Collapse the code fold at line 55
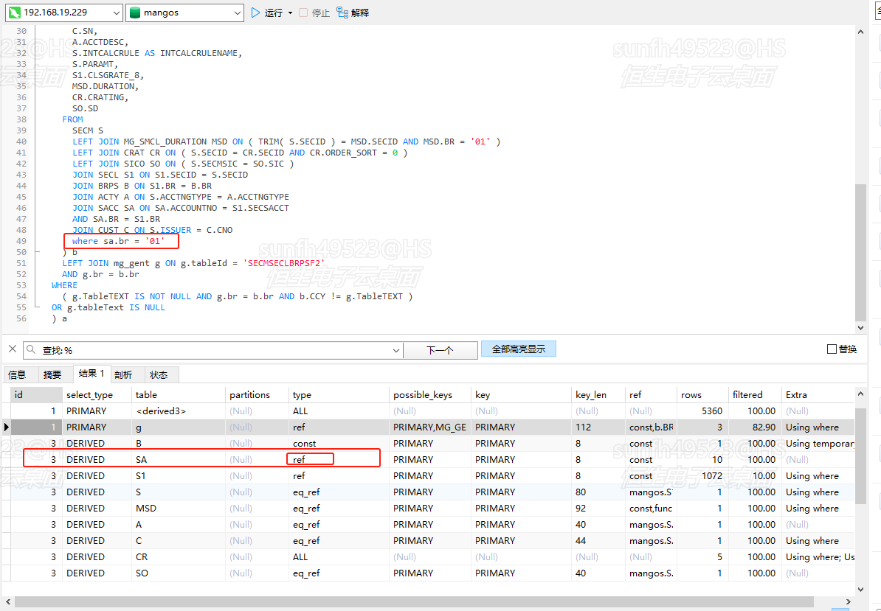This screenshot has height=611, width=881. pos(38,307)
